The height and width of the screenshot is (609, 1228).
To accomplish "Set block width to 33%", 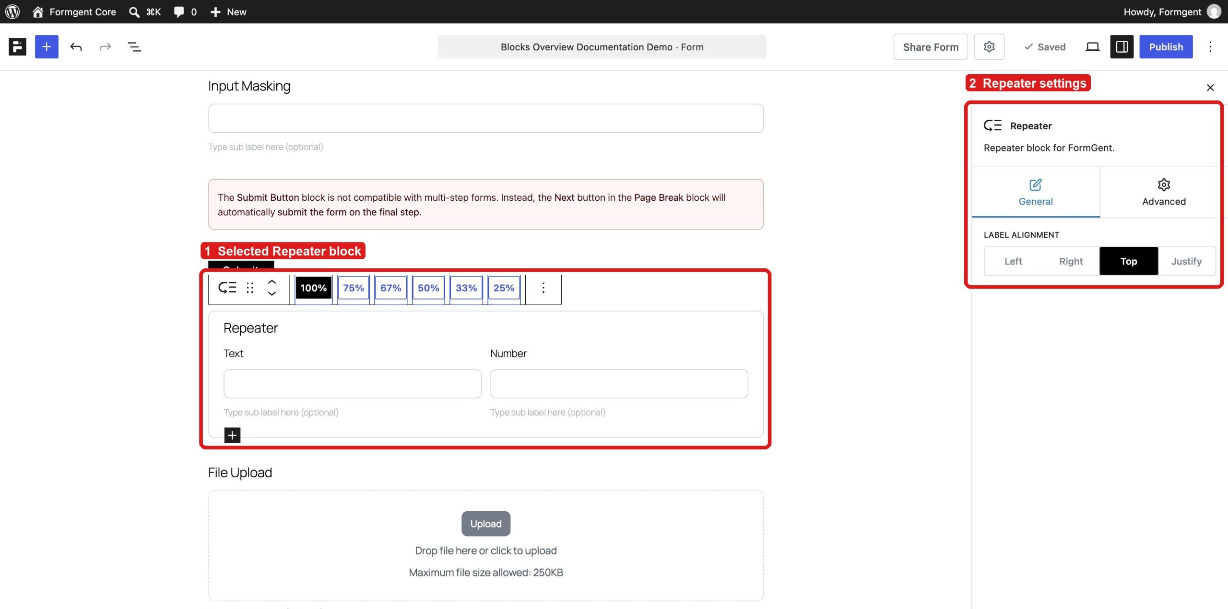I will click(x=466, y=287).
